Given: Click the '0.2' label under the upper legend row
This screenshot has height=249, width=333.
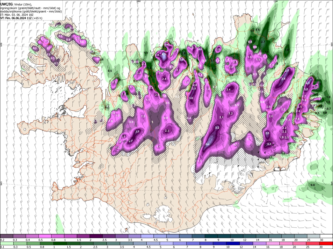Looking at the screenshot, I should (x=2, y=240).
